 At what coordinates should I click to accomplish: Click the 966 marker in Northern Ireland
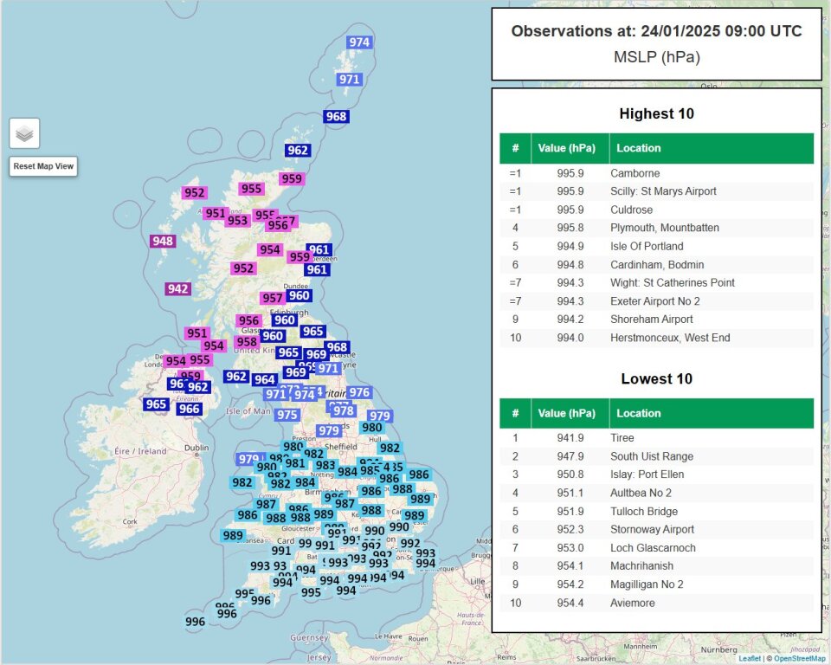click(x=189, y=409)
